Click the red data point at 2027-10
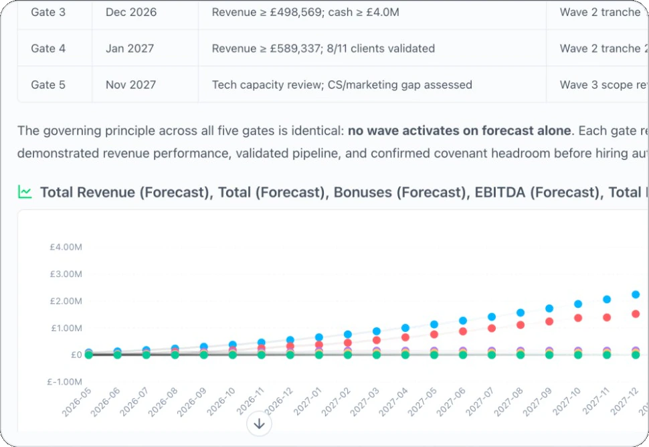The image size is (649, 447). click(578, 318)
